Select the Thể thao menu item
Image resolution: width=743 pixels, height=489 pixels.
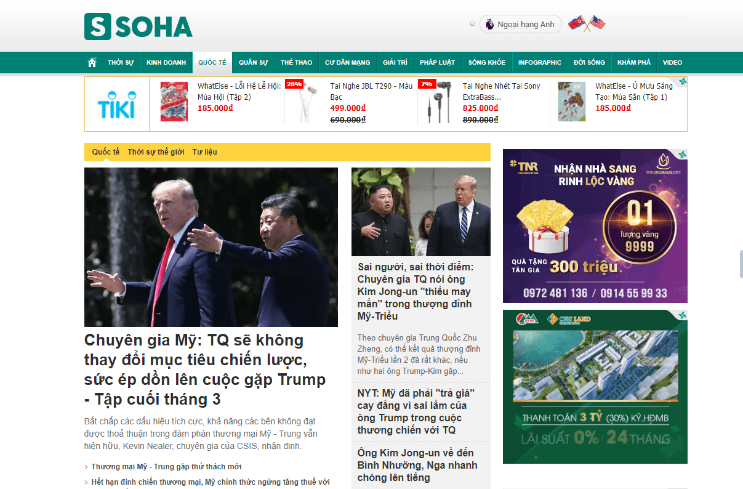[297, 62]
